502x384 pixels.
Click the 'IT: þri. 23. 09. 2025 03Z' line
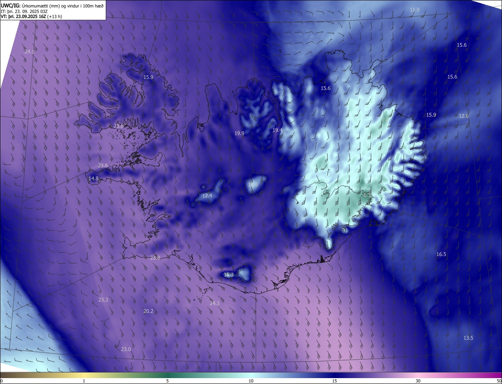click(x=24, y=11)
